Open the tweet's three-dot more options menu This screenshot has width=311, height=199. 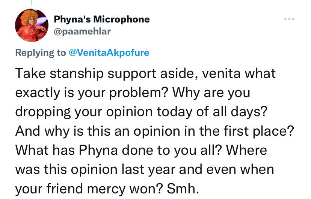pos(289,19)
